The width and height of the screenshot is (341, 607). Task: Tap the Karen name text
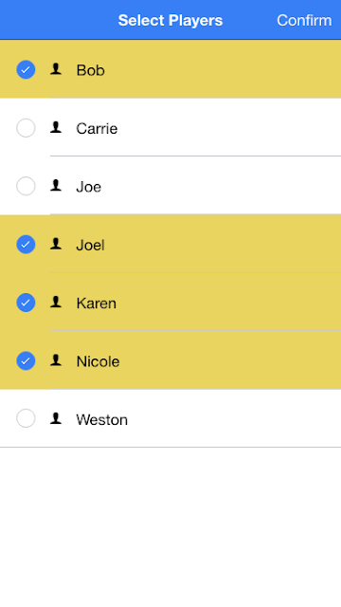click(96, 303)
